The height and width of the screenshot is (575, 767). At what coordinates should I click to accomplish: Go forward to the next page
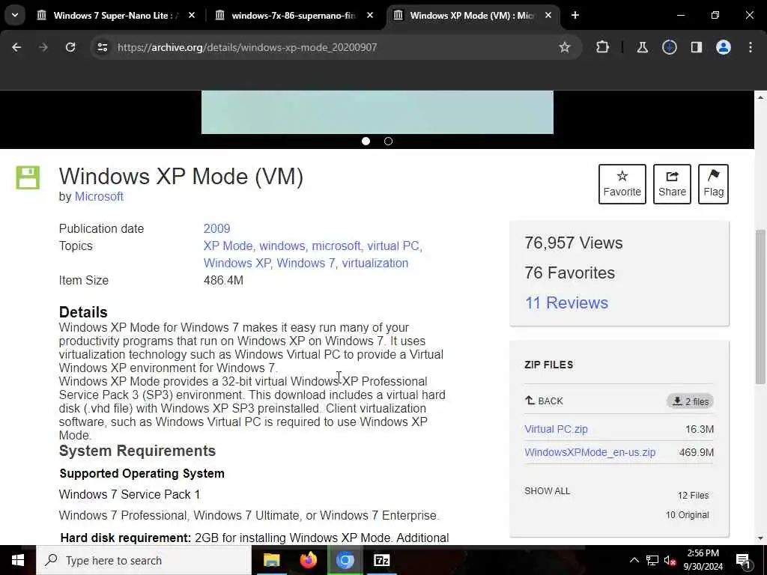click(x=43, y=47)
